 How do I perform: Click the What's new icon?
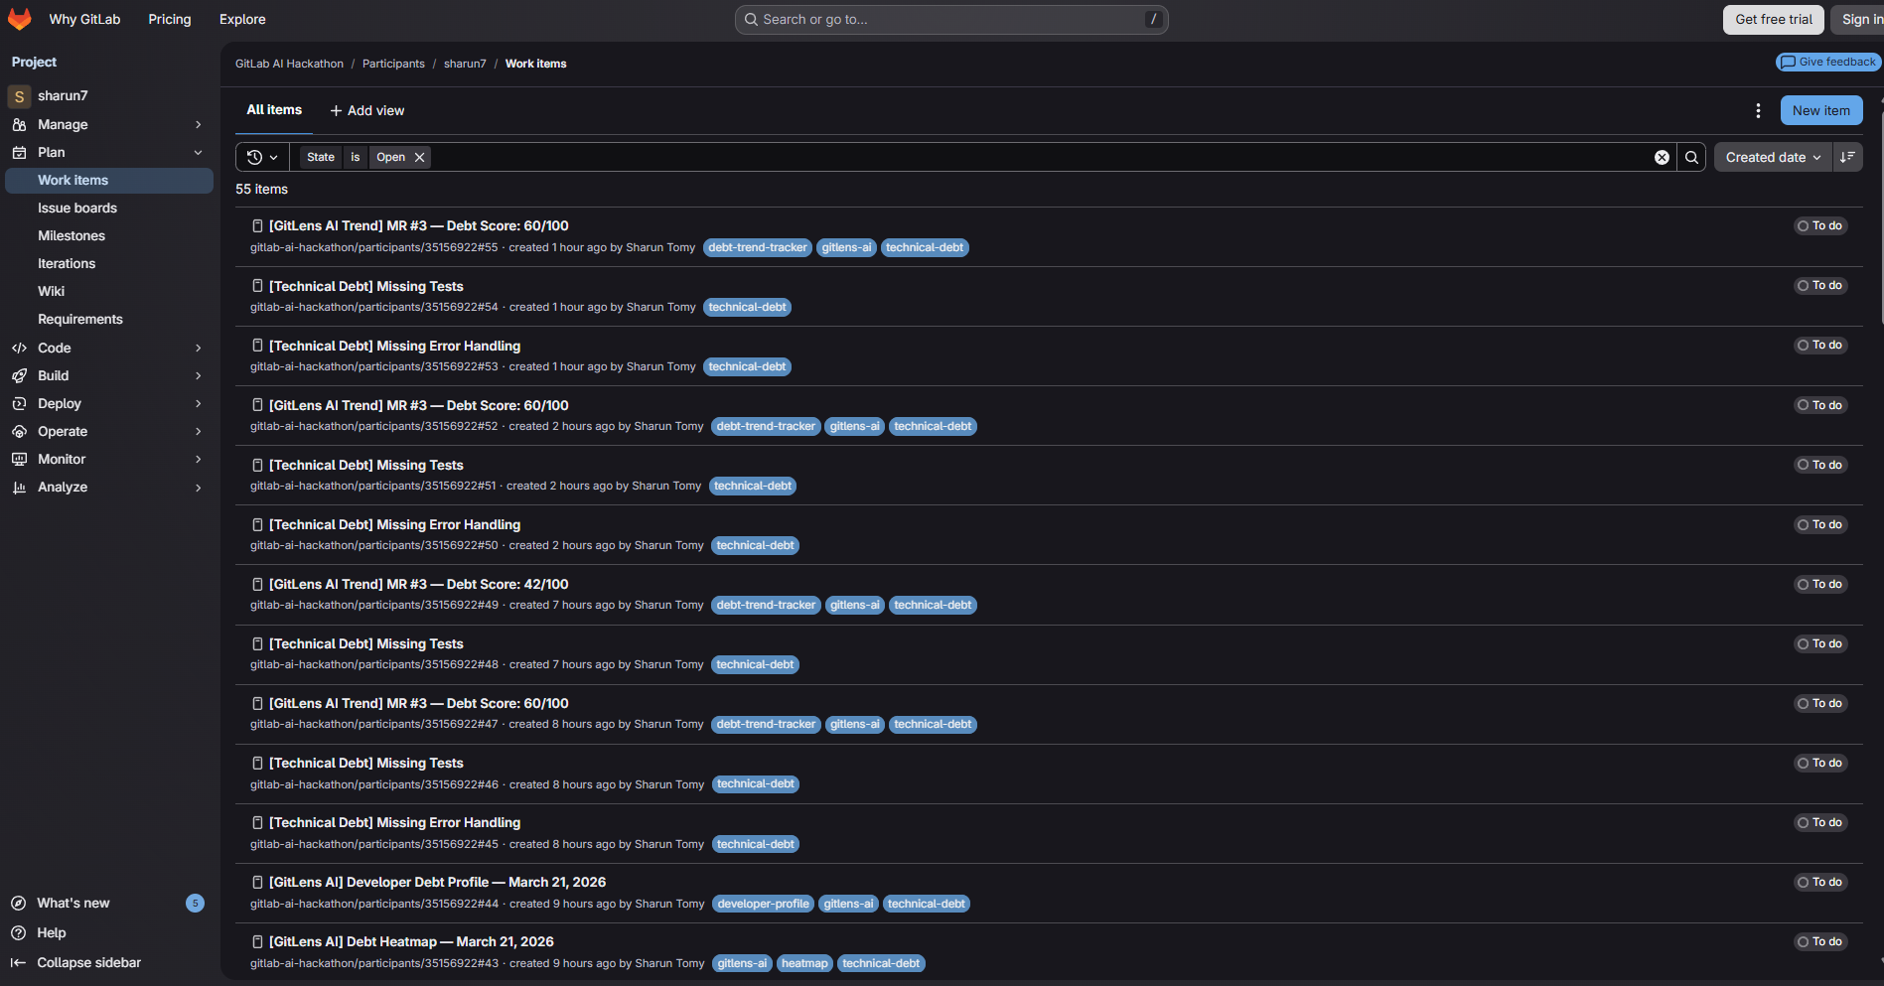[18, 903]
